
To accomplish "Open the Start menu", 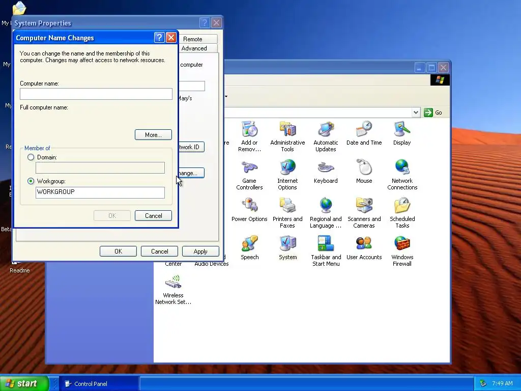I will coord(24,383).
